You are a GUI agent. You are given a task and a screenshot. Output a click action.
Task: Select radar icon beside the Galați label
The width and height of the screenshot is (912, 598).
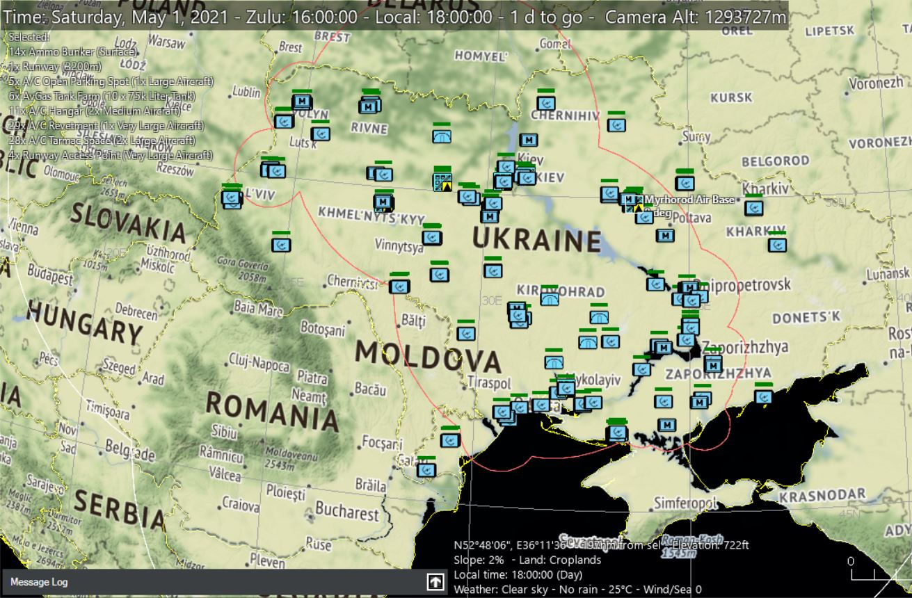(x=426, y=470)
